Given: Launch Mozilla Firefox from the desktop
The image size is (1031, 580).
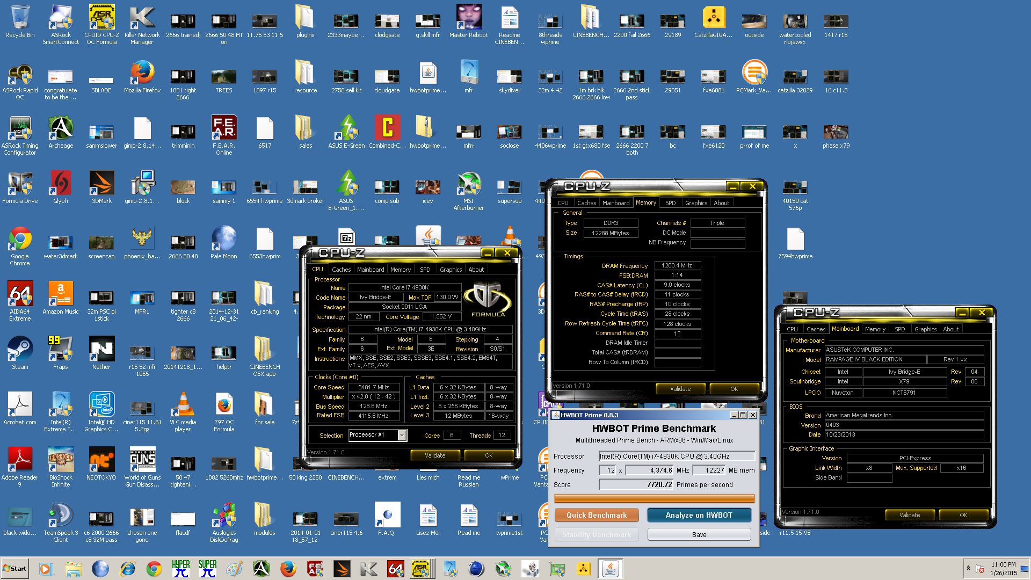Looking at the screenshot, I should (142, 76).
